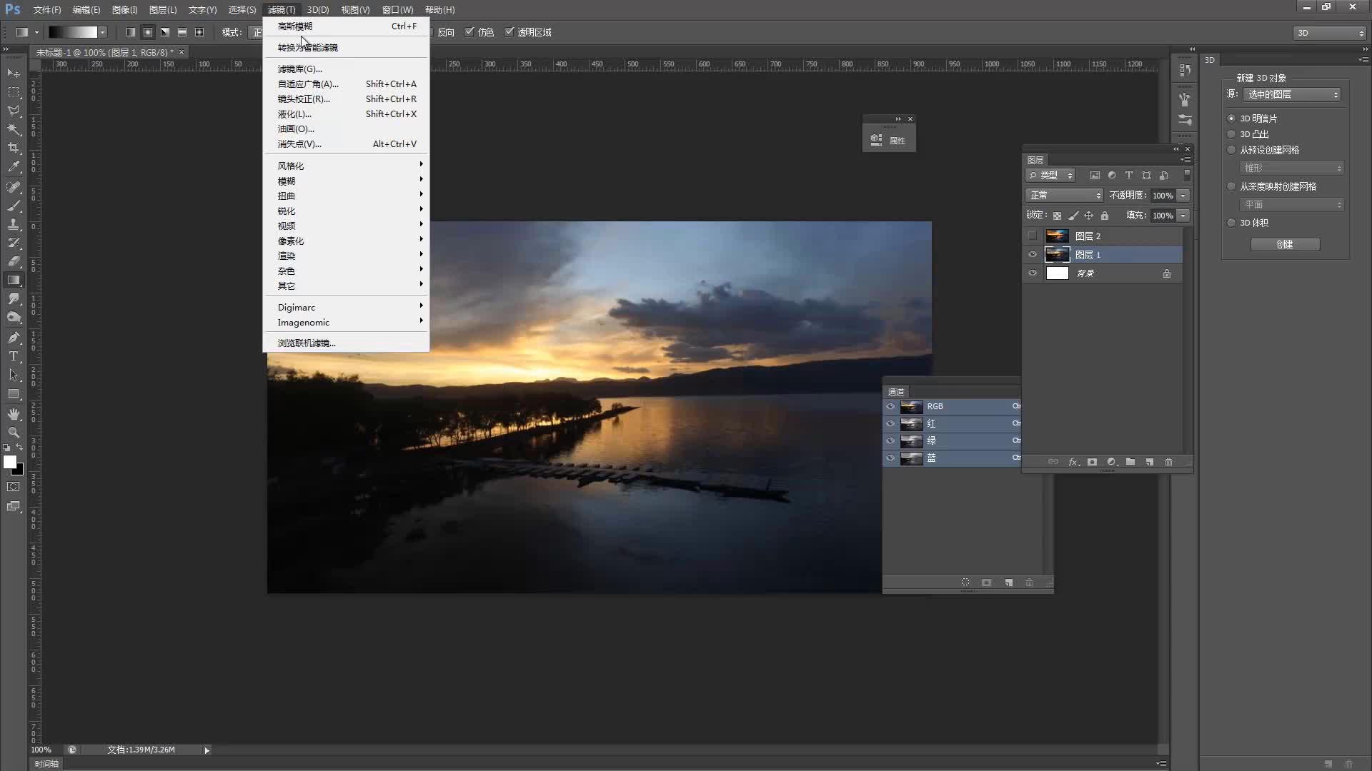Screen dimensions: 1372x771
Task: Choose 滤镜库(G)... from the filter menu
Action: tap(299, 69)
